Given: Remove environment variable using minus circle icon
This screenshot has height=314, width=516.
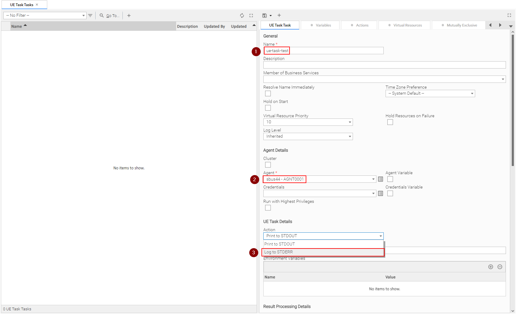Looking at the screenshot, I should point(500,267).
